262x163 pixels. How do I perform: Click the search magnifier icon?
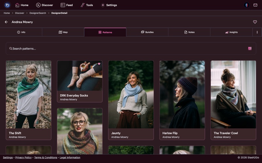(x=11, y=48)
